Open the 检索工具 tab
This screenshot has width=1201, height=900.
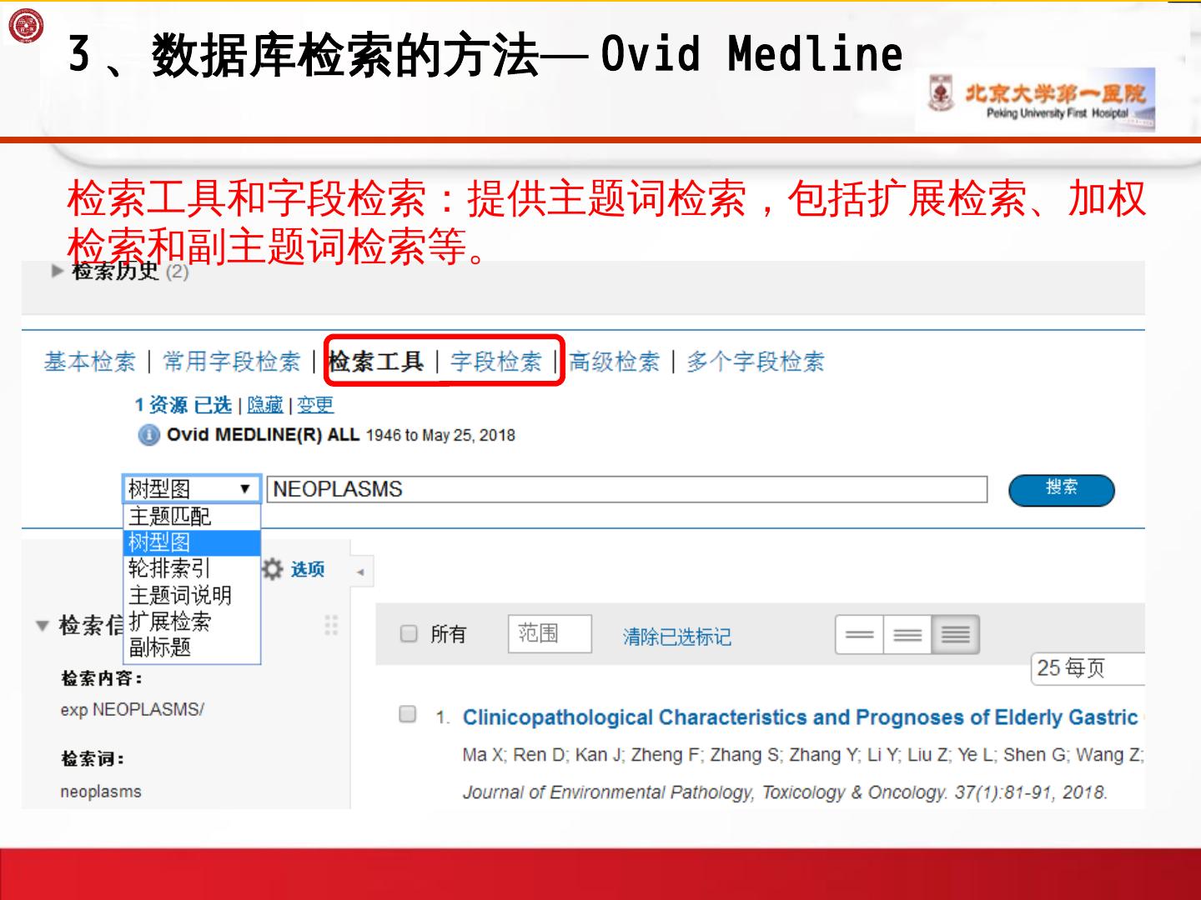pos(377,362)
